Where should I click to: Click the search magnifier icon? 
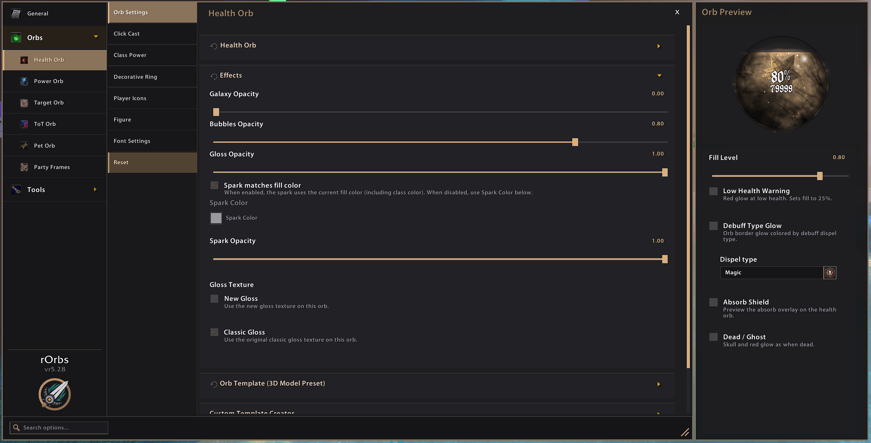(16, 428)
